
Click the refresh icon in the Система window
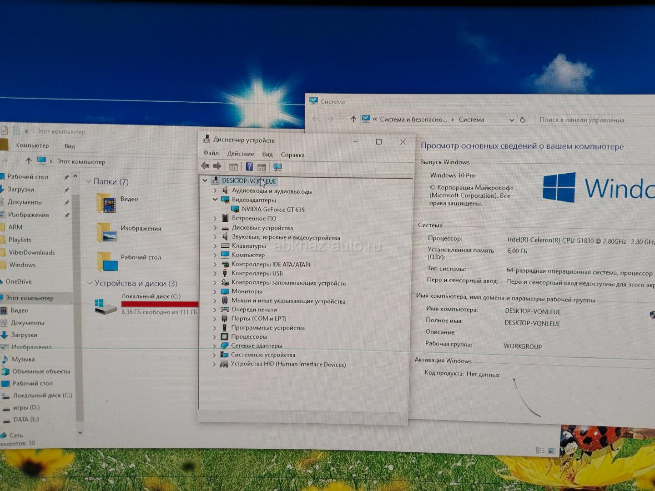point(523,120)
